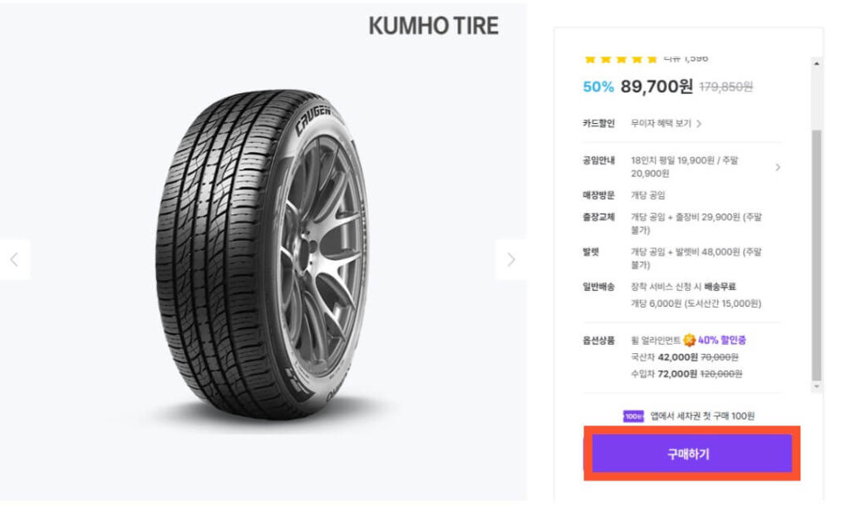
Task: Click the Kumho tire product image
Action: tap(262, 258)
